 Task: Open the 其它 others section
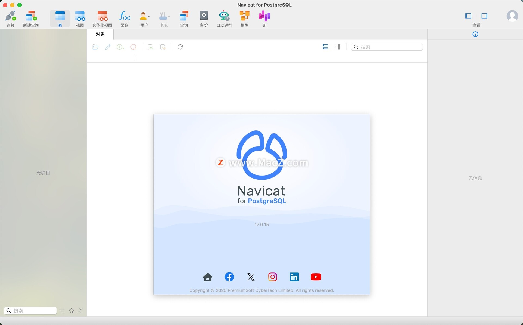(163, 19)
